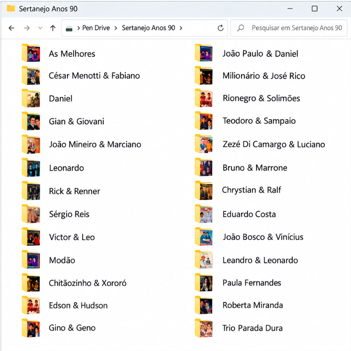Select Milionário & José Rico folder icon
This screenshot has width=351, height=351.
(x=204, y=76)
